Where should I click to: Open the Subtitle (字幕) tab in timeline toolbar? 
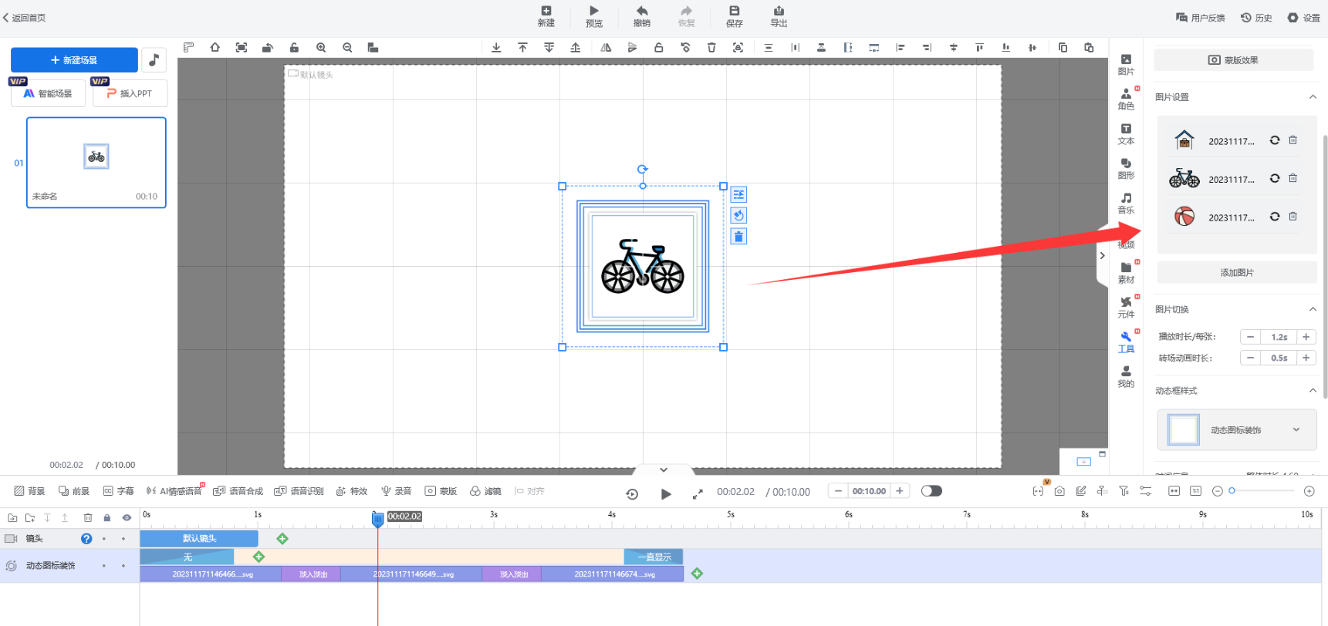click(118, 491)
